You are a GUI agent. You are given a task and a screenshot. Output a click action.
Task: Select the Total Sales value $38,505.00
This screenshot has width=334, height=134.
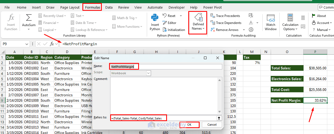(315, 68)
